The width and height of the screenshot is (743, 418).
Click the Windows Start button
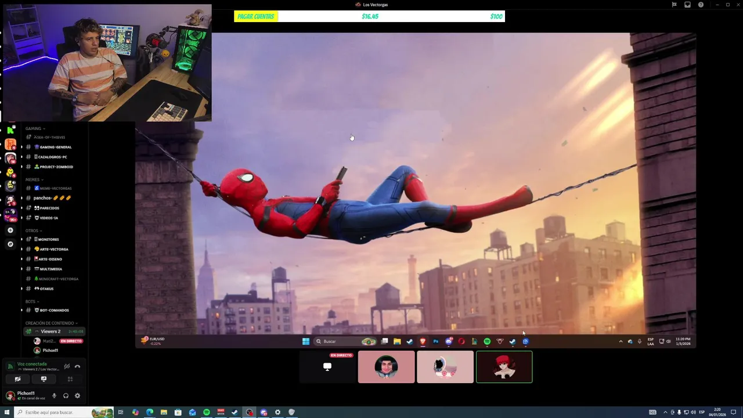coord(7,412)
